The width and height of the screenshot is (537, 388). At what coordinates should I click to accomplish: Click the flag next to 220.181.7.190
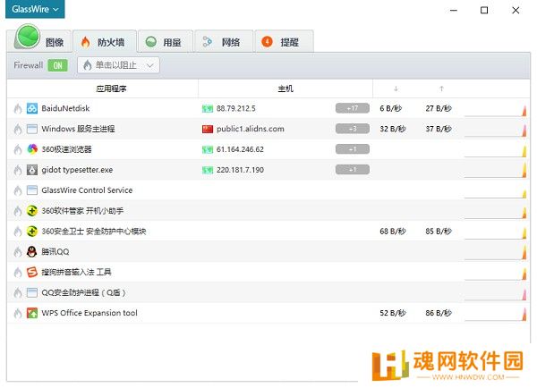pos(208,170)
